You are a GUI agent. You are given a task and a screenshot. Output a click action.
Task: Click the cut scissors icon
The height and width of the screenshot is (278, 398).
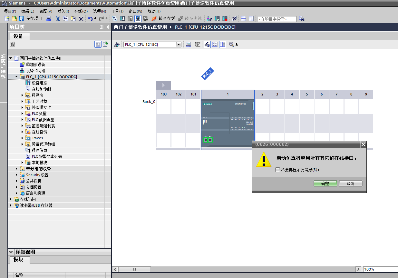pyautogui.click(x=58, y=19)
